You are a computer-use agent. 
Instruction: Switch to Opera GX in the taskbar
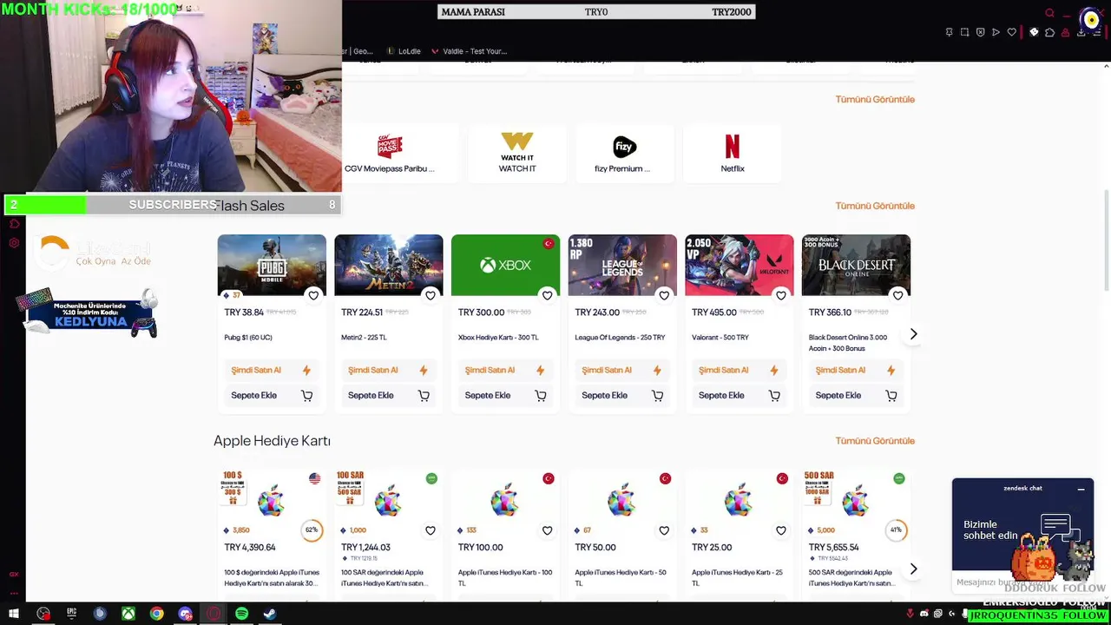(x=214, y=614)
